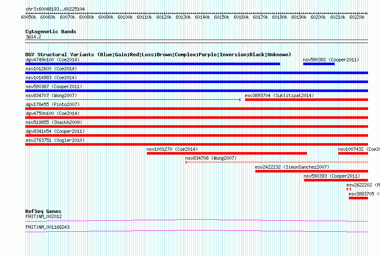Click the red bar under nsv590393
The height and width of the screenshot is (256, 380).
336,180
